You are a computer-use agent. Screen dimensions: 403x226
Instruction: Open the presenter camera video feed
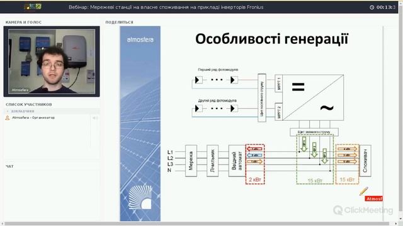pyautogui.click(x=52, y=62)
